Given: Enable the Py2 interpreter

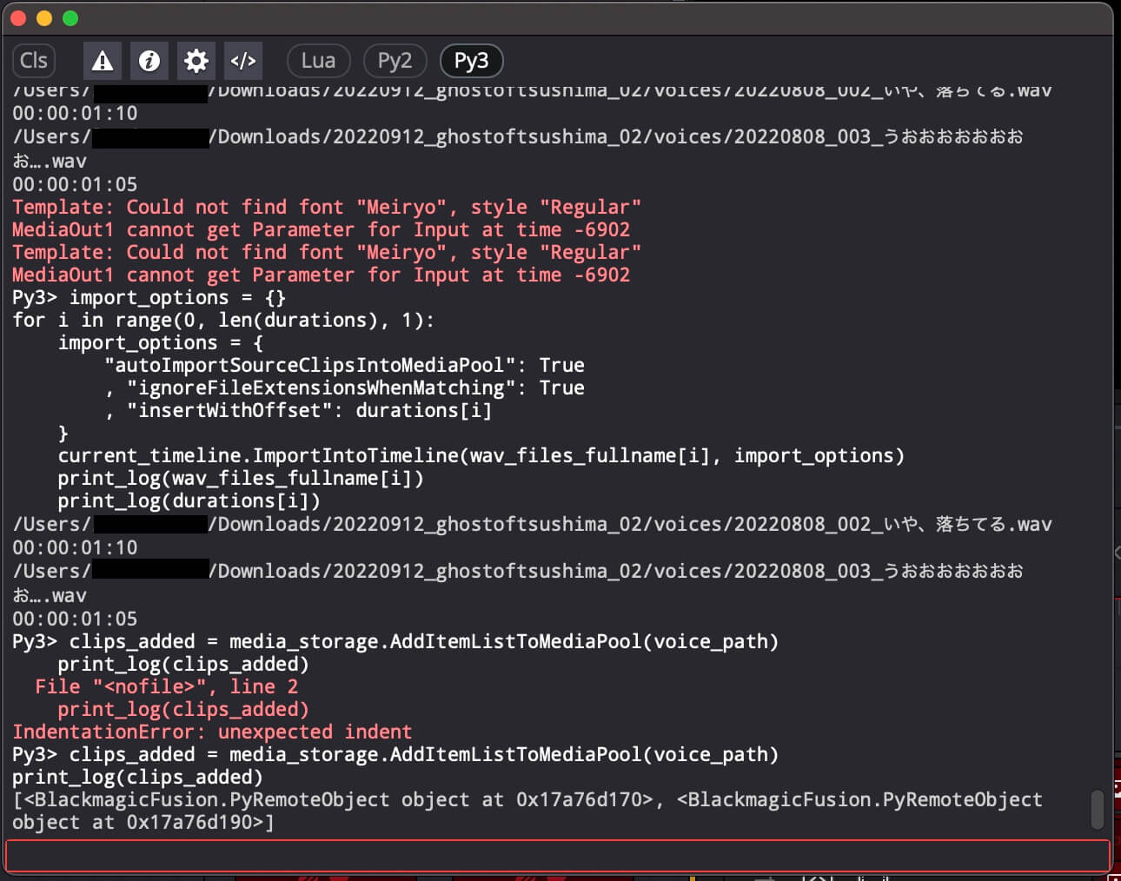Looking at the screenshot, I should pos(395,61).
